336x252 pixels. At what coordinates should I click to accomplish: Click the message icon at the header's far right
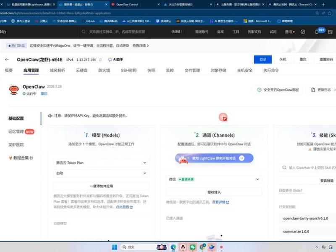point(330,32)
